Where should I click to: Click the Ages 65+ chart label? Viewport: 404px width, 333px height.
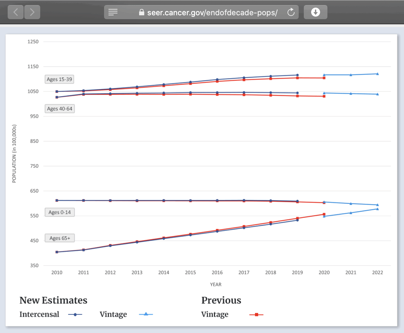coord(60,238)
